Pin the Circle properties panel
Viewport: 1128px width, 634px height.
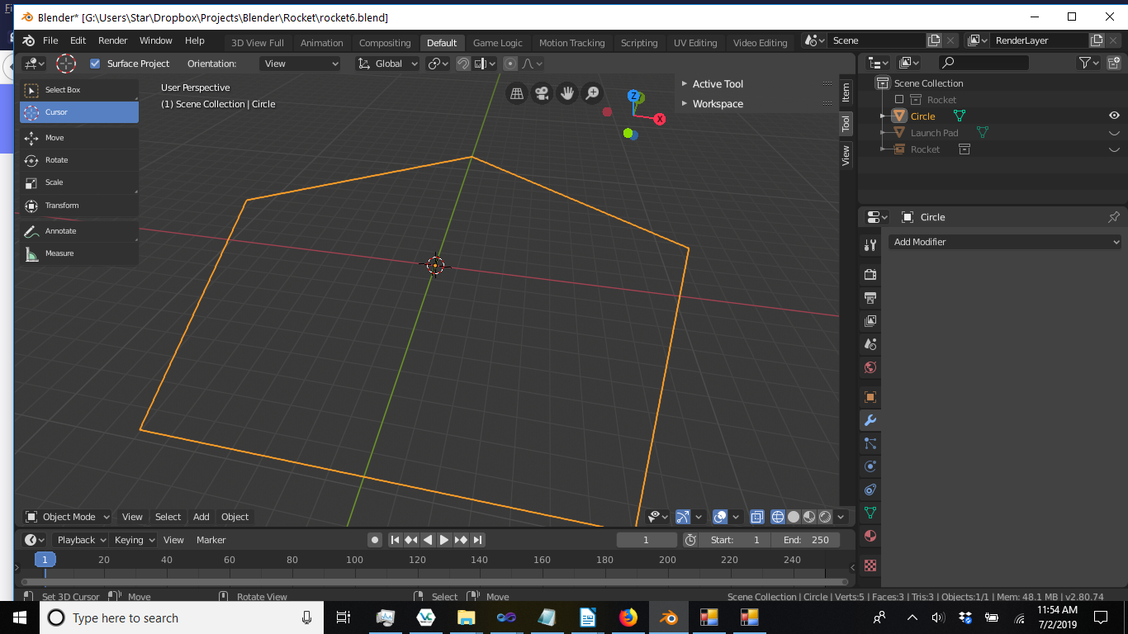pos(1113,217)
